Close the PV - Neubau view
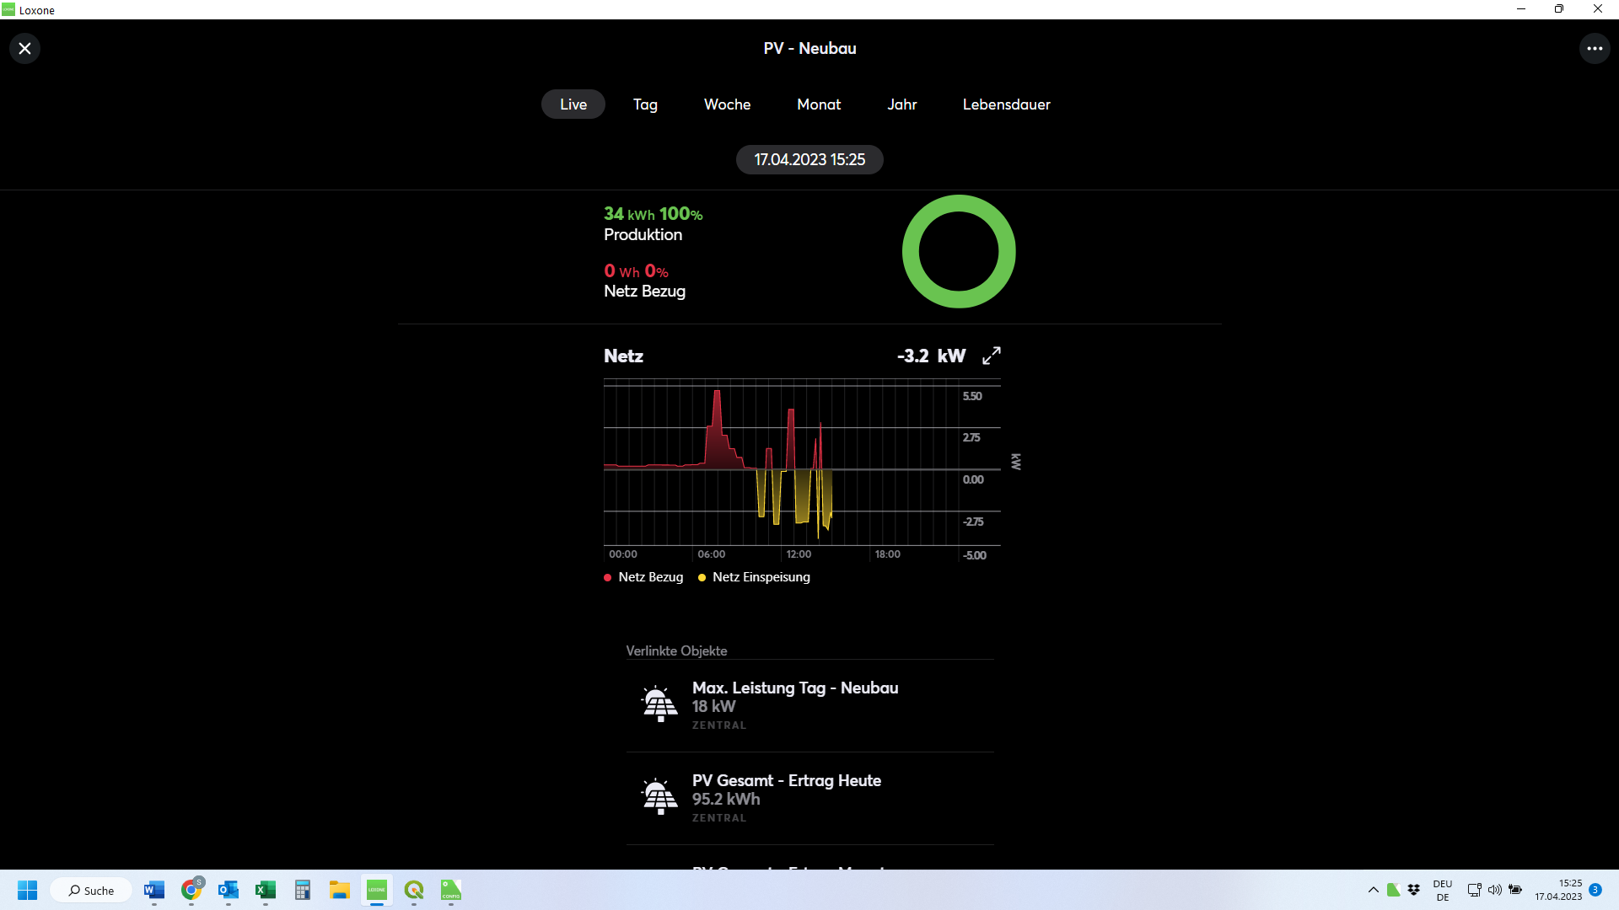 (x=24, y=49)
